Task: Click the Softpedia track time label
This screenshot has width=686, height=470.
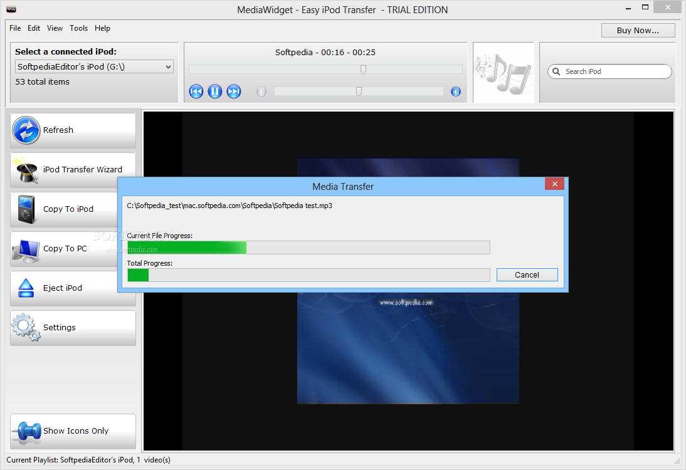Action: (325, 53)
